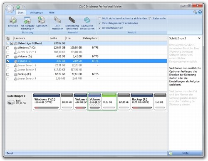Click Windows 7 (C:) usage bar in disk view
Viewport: 208px width, 161px height.
(x=47, y=107)
